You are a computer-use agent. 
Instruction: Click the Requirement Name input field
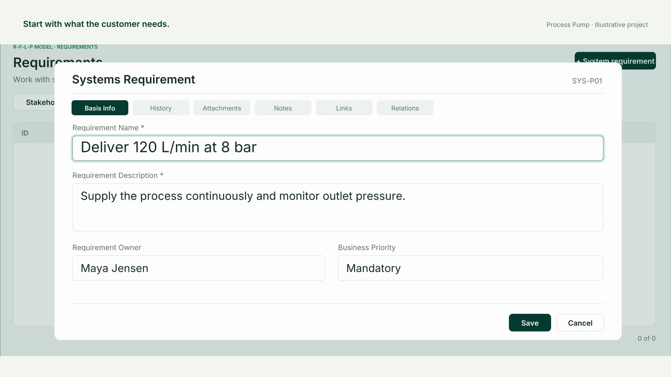click(338, 148)
